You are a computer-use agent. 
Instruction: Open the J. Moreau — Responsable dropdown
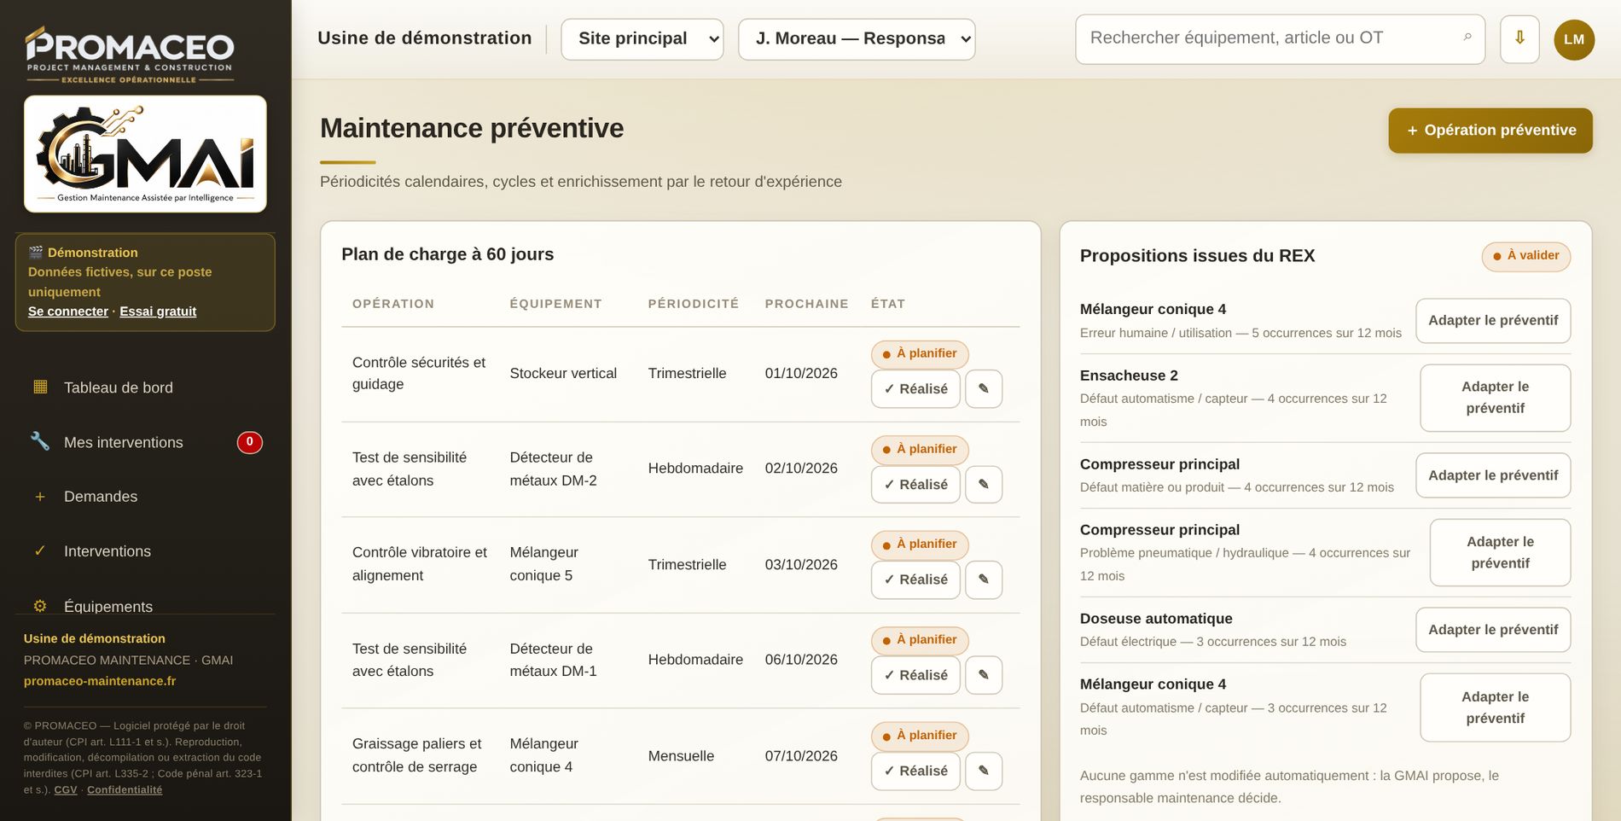(857, 39)
